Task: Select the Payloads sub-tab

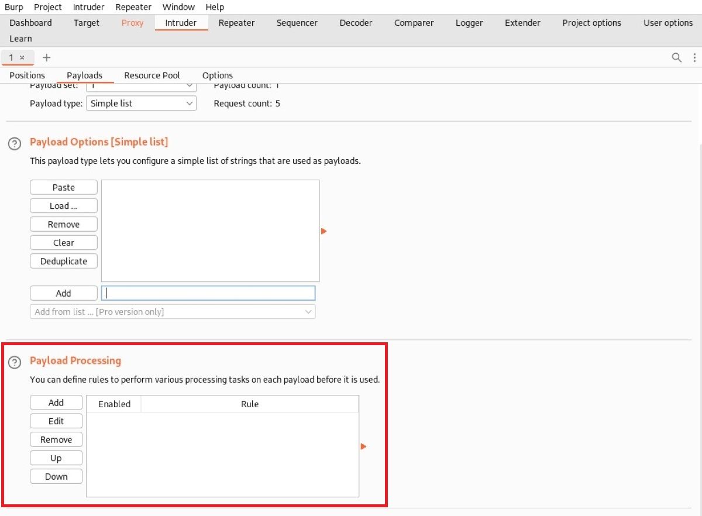Action: [84, 75]
